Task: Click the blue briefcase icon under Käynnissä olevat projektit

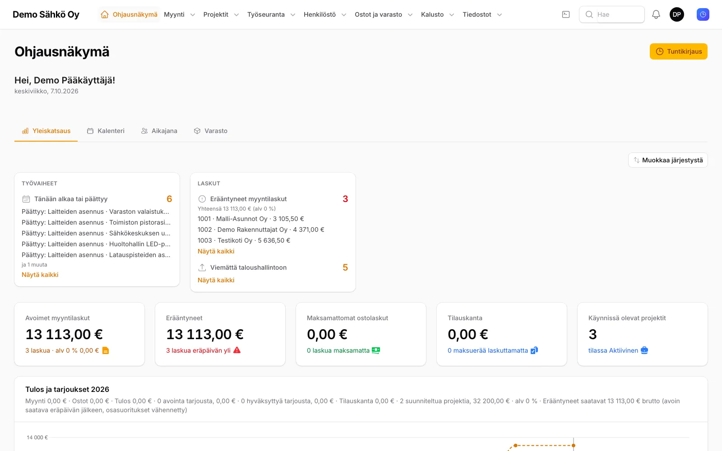Action: (x=644, y=350)
